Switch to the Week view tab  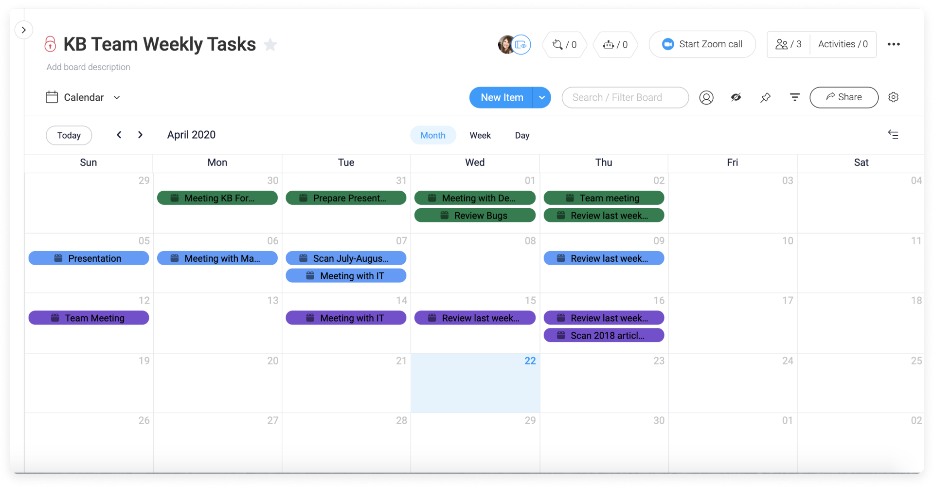[x=480, y=135]
